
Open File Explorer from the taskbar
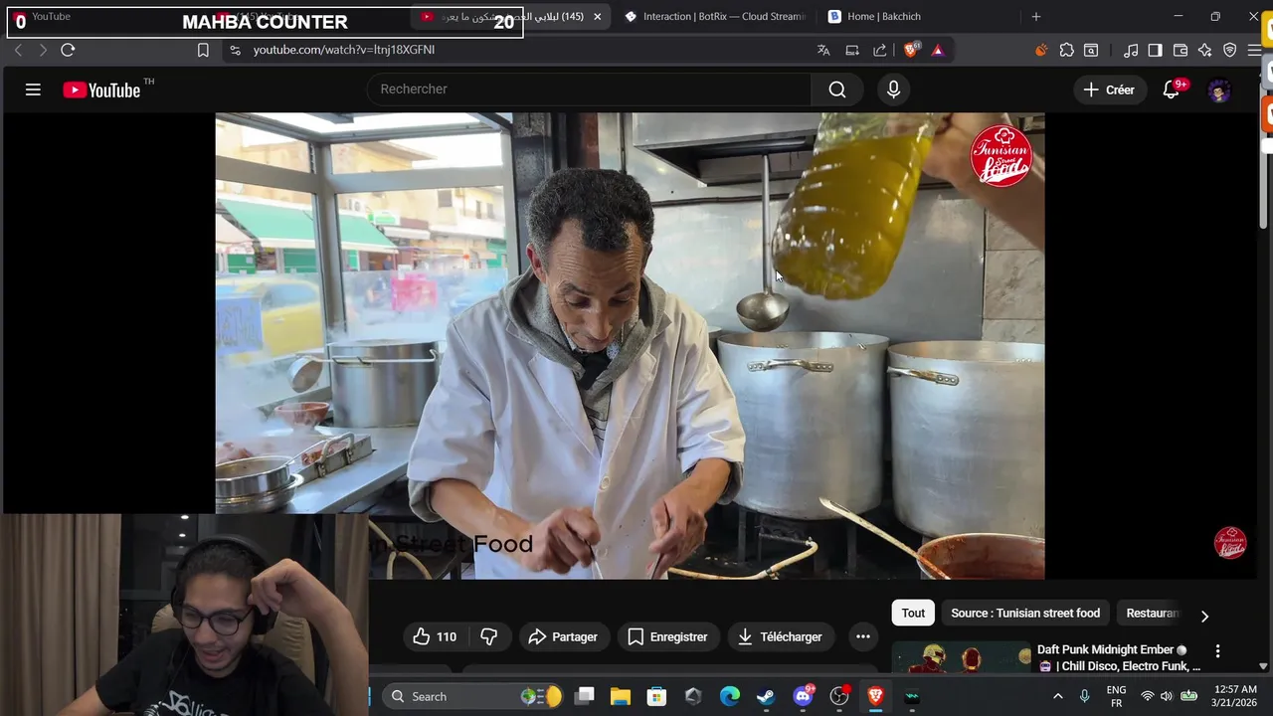click(621, 696)
